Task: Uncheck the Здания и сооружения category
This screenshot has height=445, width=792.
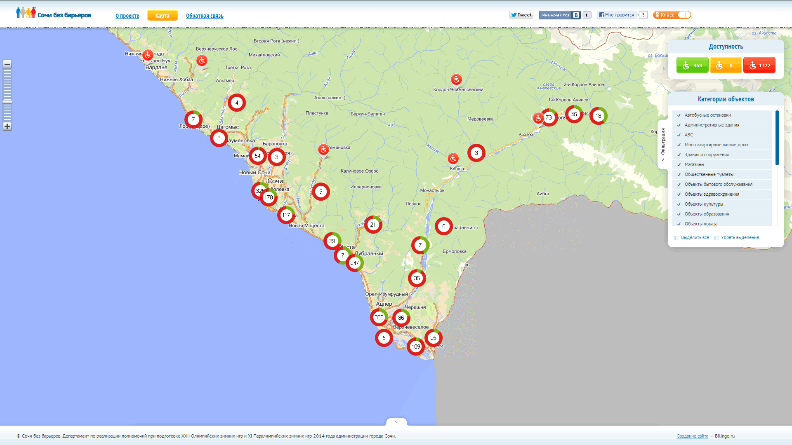Action: click(x=722, y=155)
